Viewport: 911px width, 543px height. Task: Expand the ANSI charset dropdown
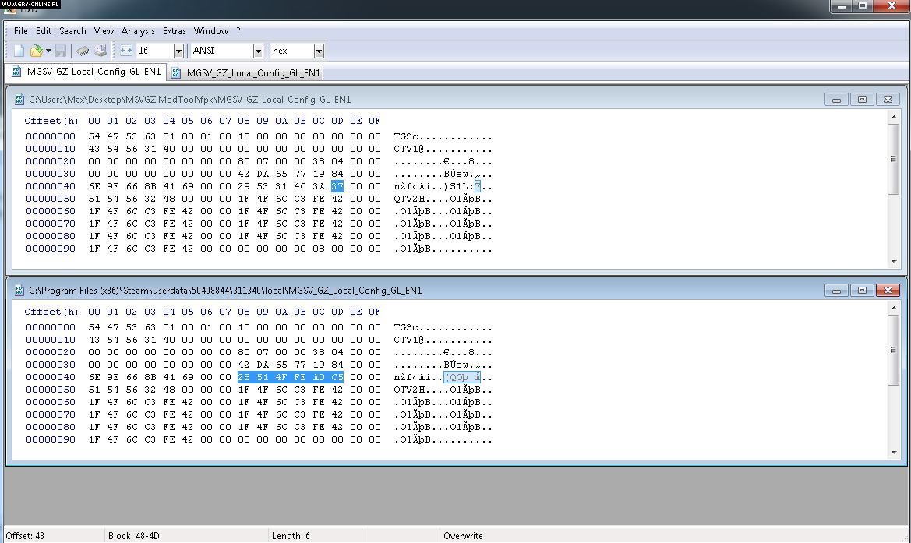258,51
